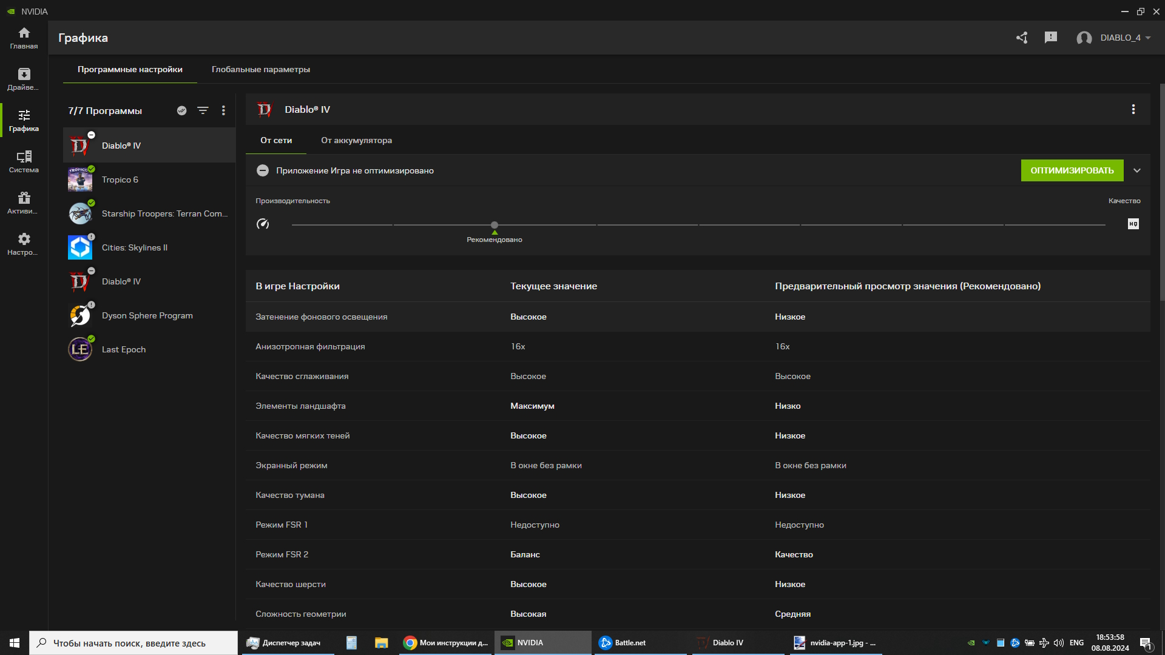Switch to Diablo IV taskbar window

[x=738, y=643]
